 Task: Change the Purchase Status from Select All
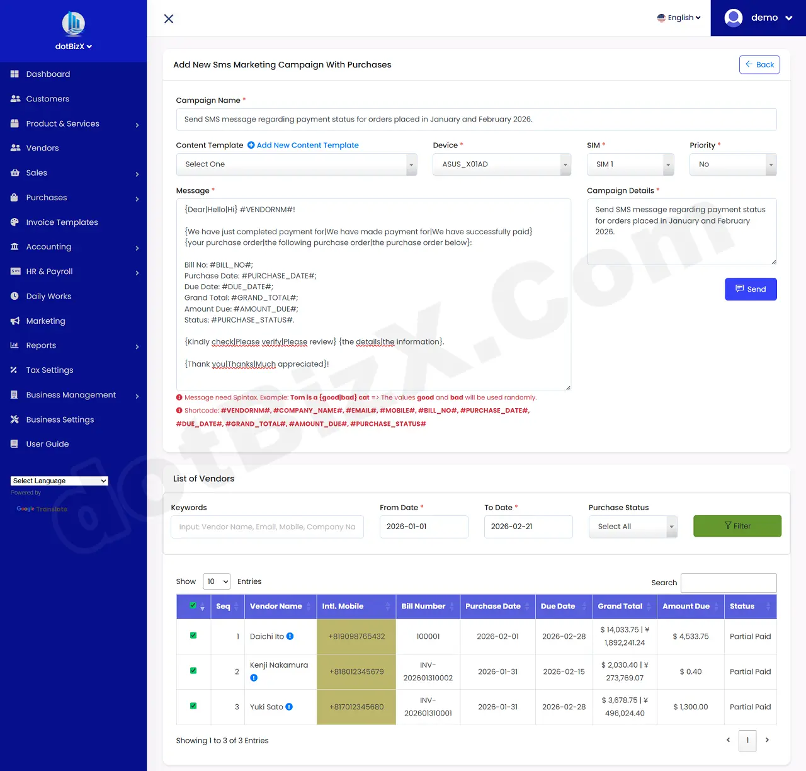[x=632, y=526]
